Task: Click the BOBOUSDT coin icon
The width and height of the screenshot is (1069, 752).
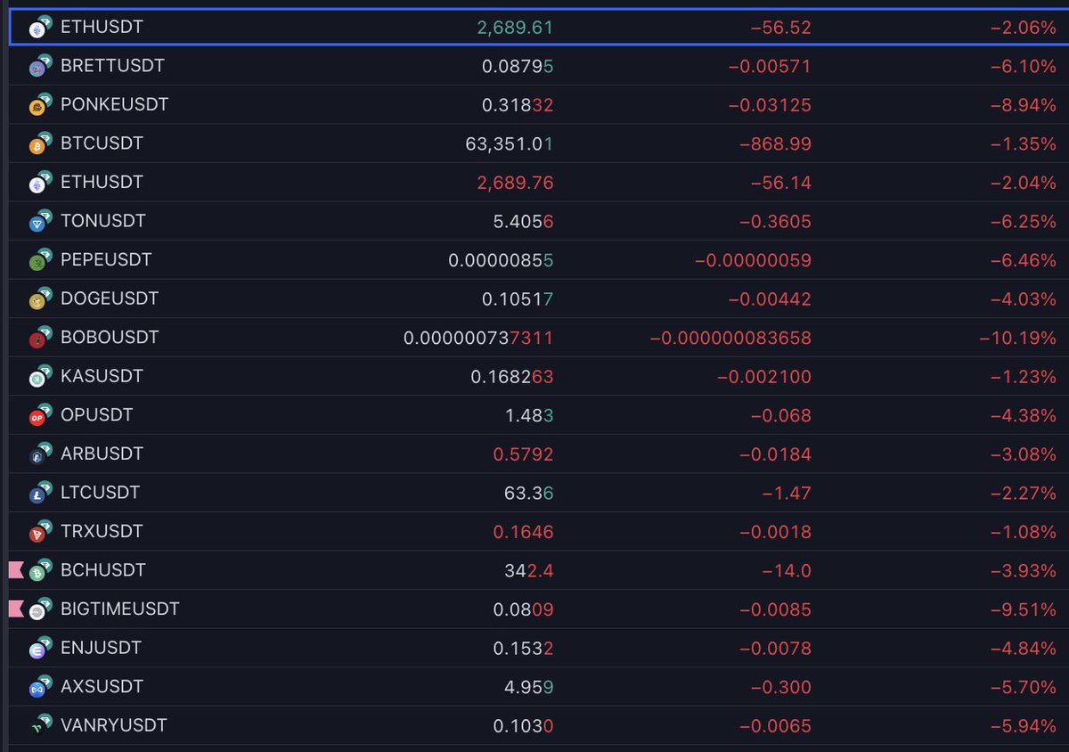Action: [40, 338]
